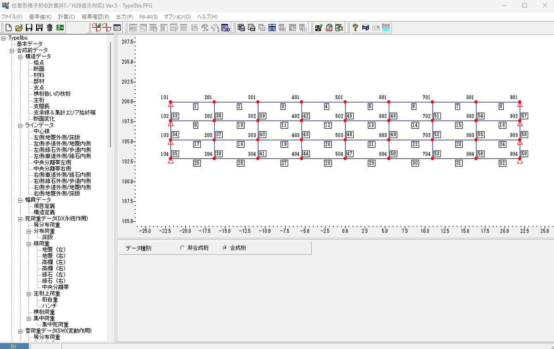This screenshot has width=554, height=349.
Task: Collapse the 合成前データ tree node
Action: (12, 50)
